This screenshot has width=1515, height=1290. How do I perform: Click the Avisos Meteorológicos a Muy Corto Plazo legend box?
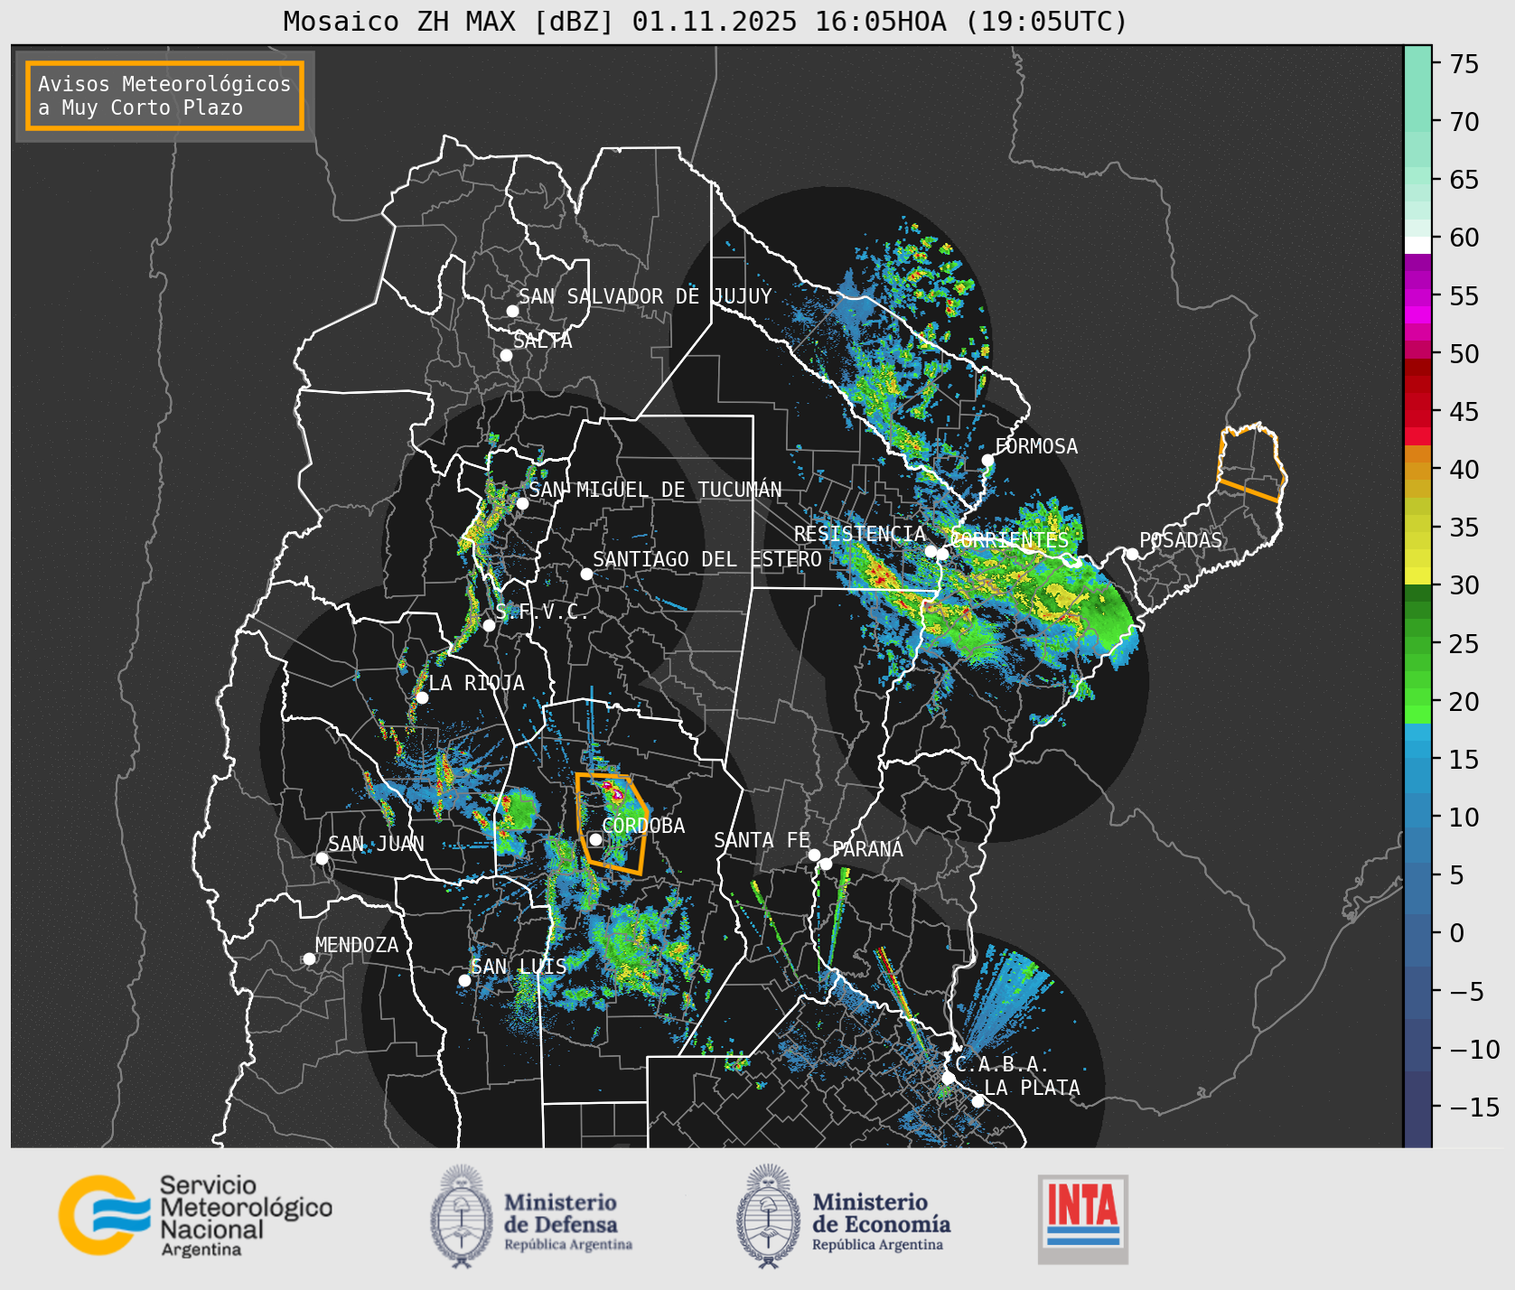(x=164, y=96)
